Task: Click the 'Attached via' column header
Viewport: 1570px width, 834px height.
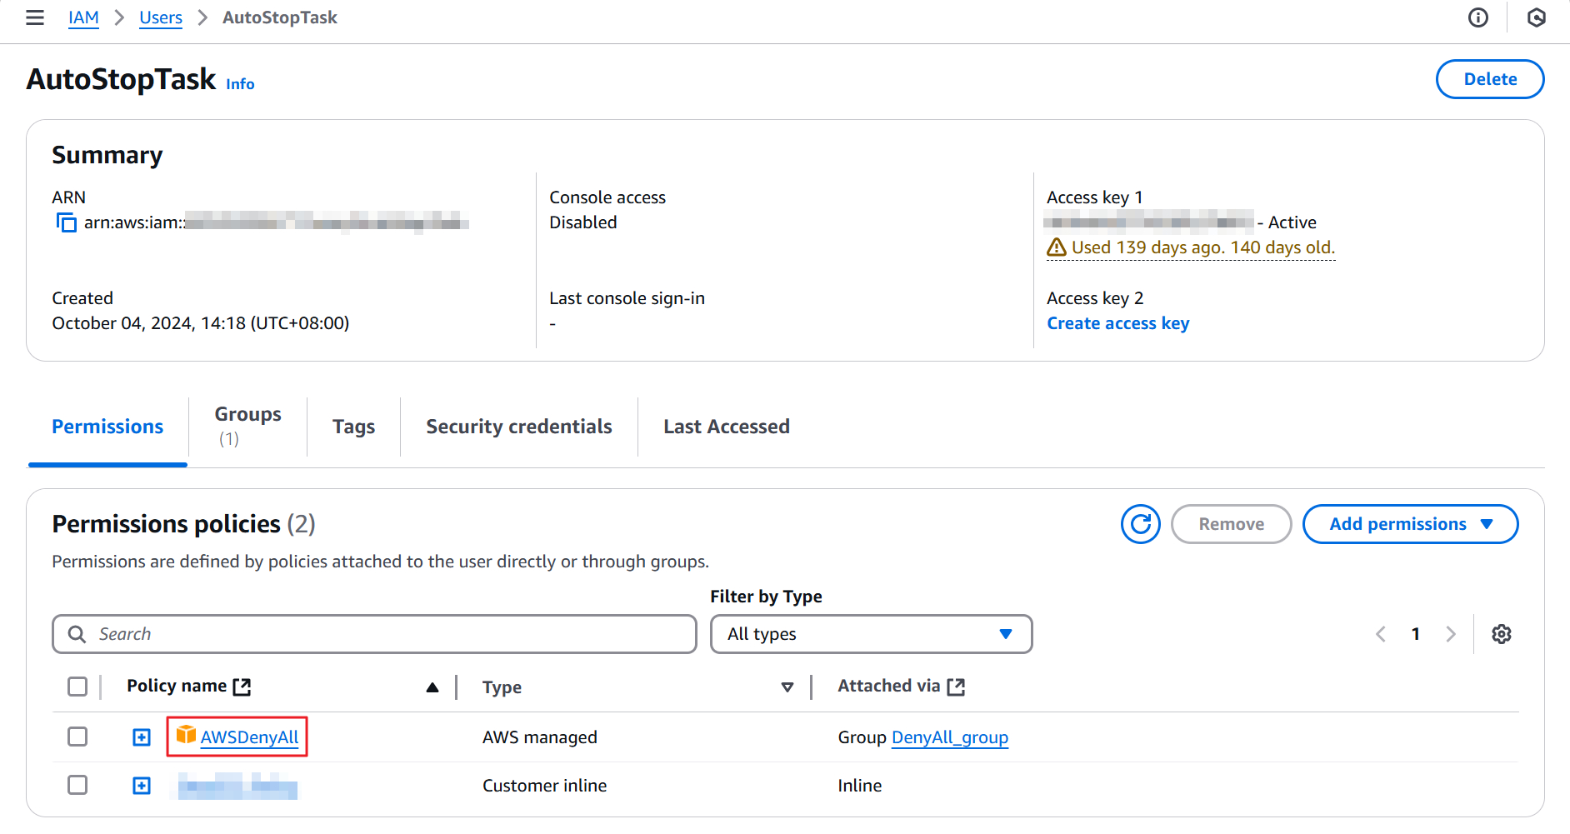Action: 889,686
